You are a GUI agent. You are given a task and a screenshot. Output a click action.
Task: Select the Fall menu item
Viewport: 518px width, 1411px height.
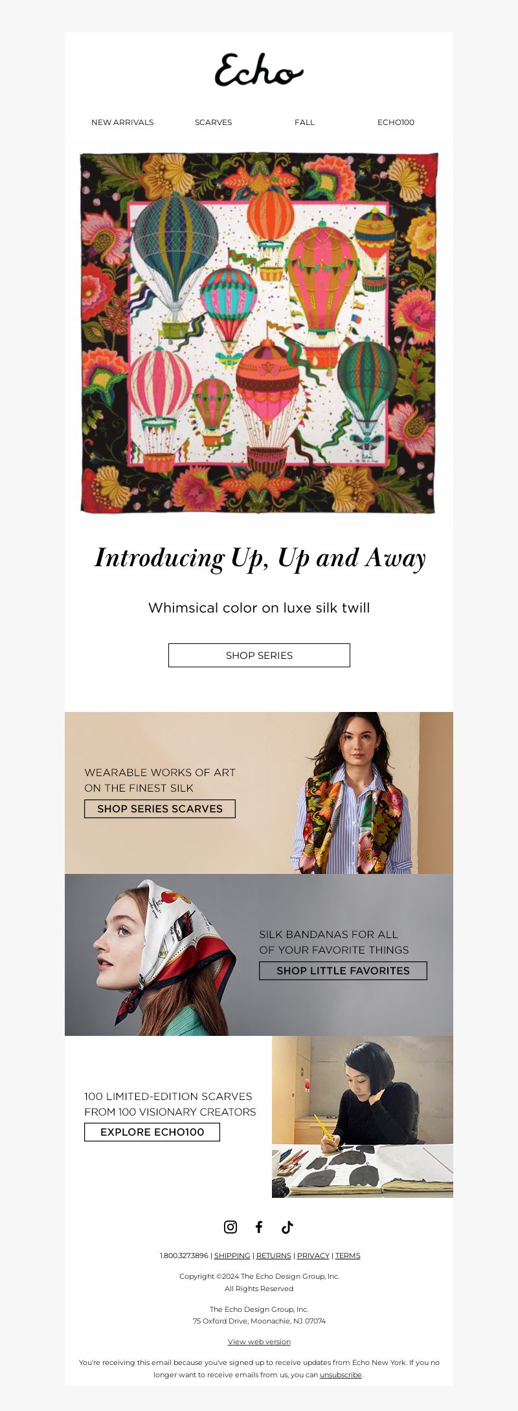pyautogui.click(x=304, y=122)
